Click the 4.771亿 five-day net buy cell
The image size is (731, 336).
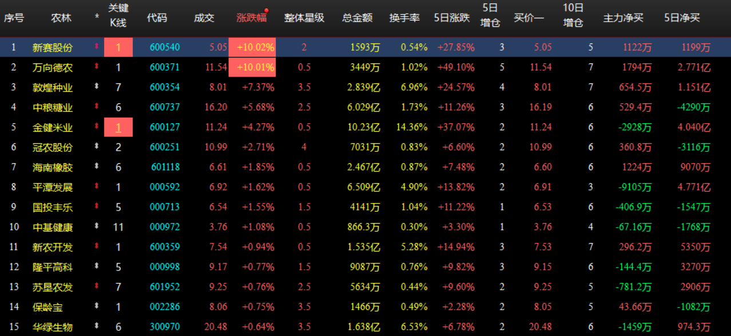694,187
